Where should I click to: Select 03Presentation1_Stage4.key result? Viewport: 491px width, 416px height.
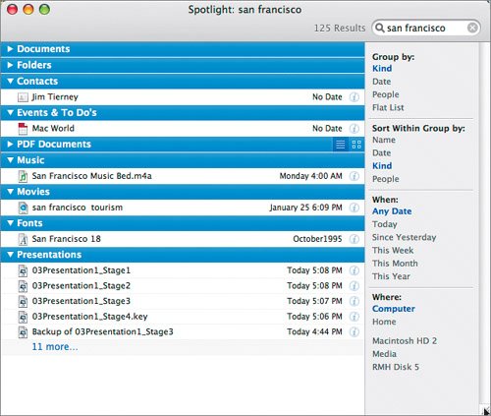(x=182, y=317)
